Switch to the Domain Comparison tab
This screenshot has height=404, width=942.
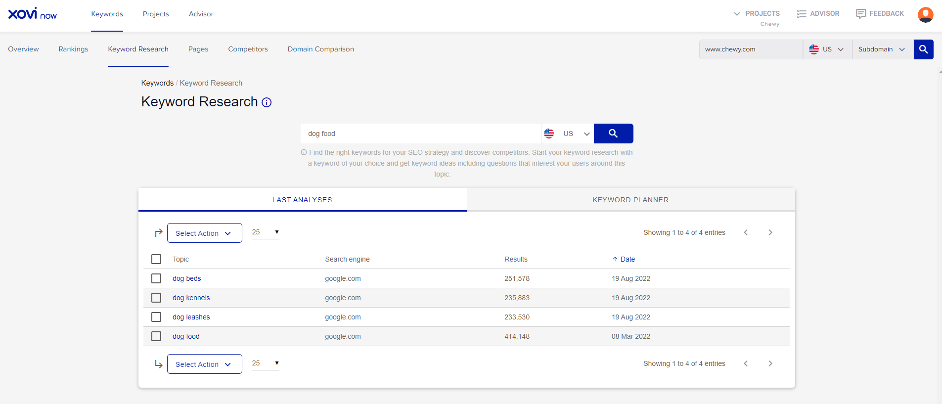coord(321,49)
